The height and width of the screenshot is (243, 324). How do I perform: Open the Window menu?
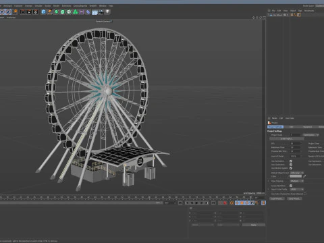point(103,6)
